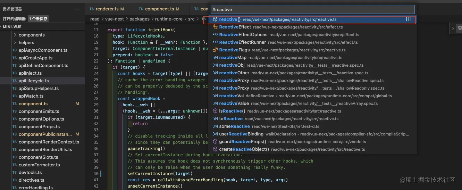Open the 'runtime-core' breadcrumb segment

[169, 19]
